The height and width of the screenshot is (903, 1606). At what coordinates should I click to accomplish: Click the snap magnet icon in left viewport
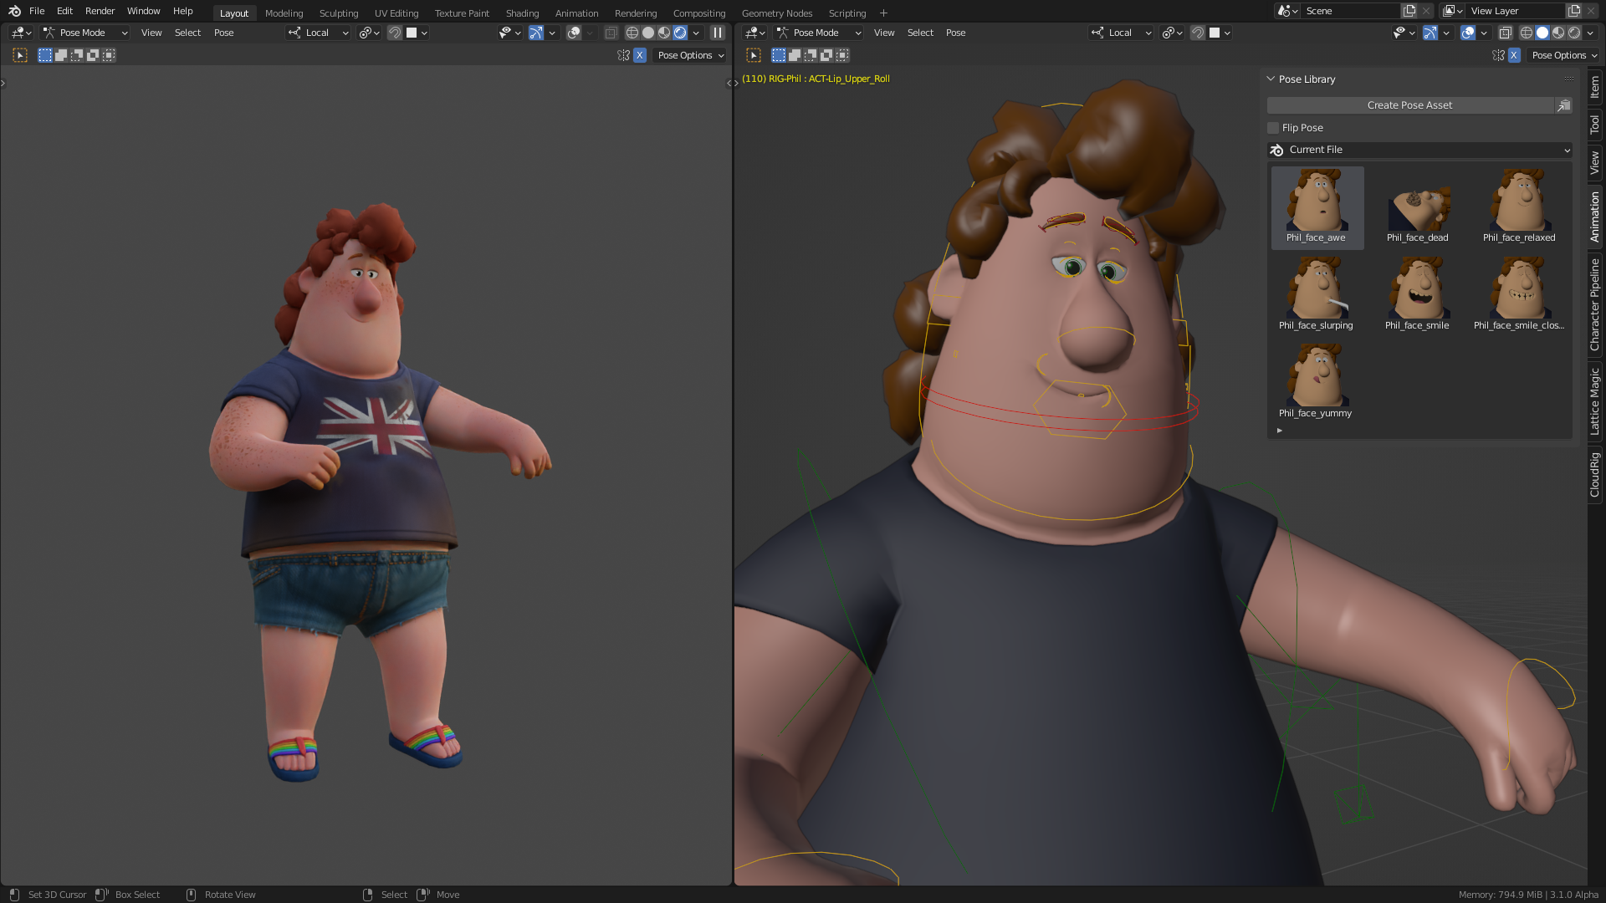click(x=395, y=33)
